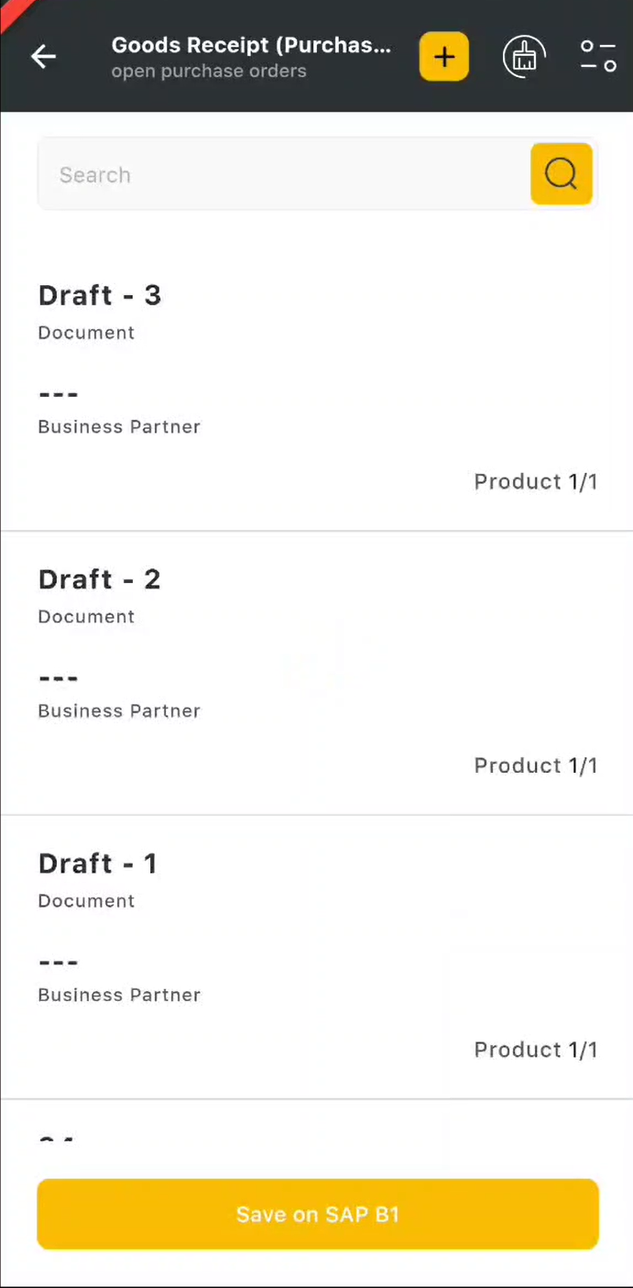This screenshot has height=1288, width=633.
Task: Tap Product 1/1 on Draft - 1
Action: tap(535, 1051)
